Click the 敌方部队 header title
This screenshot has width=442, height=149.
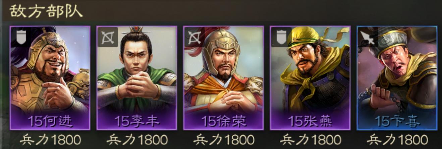point(46,11)
